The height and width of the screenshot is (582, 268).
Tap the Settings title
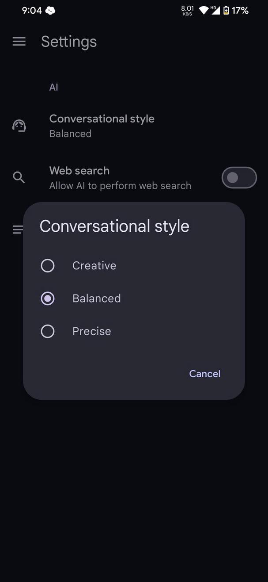69,42
